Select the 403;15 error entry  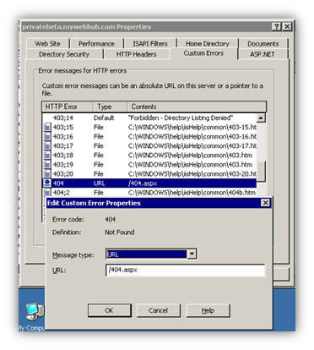click(149, 127)
